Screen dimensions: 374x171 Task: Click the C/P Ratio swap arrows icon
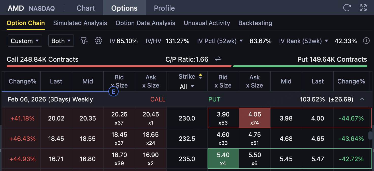(218, 59)
